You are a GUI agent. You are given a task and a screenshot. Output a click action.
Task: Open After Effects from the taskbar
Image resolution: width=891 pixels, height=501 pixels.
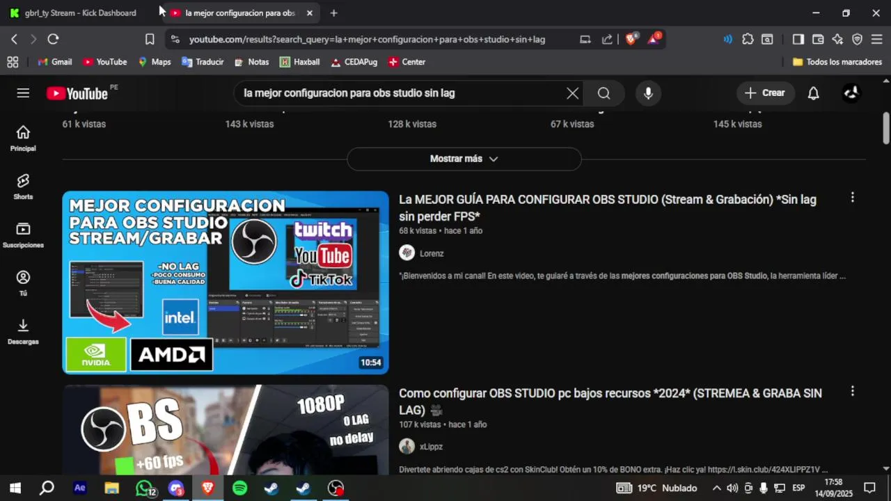(x=80, y=488)
